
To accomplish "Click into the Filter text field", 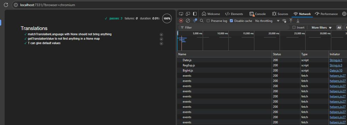I will [x=234, y=27].
